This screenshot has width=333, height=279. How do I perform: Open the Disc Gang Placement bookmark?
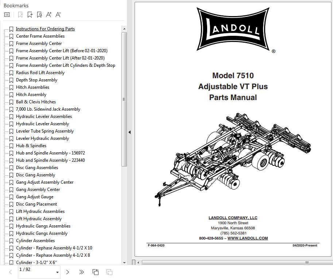pyautogui.click(x=36, y=204)
